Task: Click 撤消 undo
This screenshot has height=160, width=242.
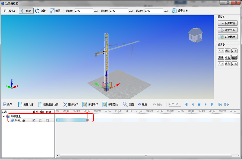Action: pos(142,105)
